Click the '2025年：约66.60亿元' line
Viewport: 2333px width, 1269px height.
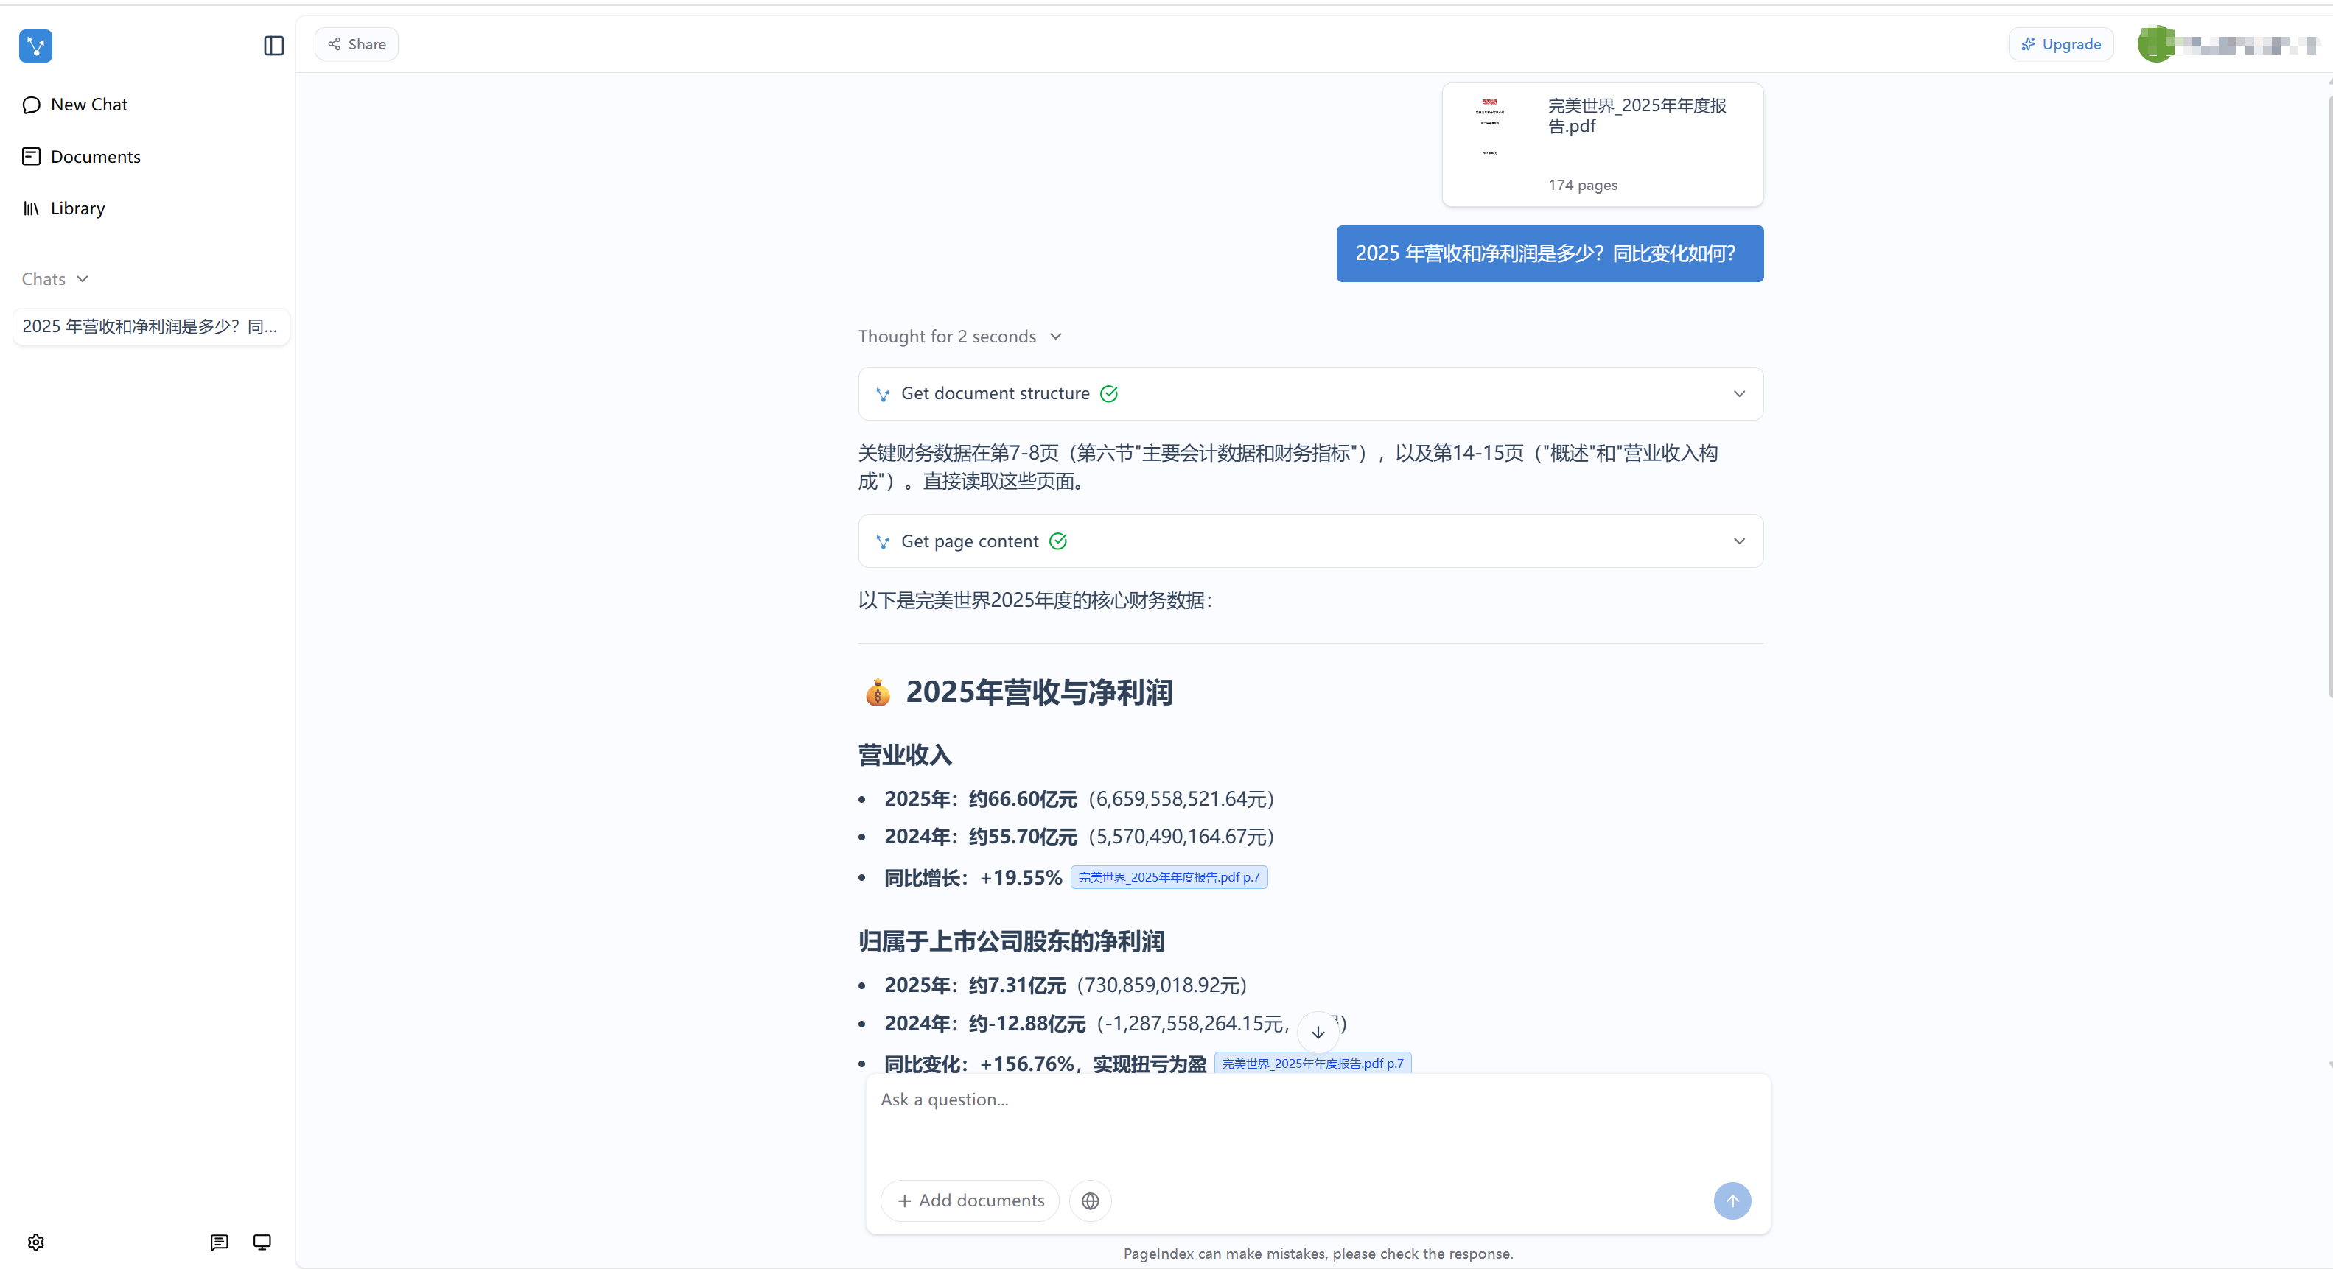point(1079,799)
